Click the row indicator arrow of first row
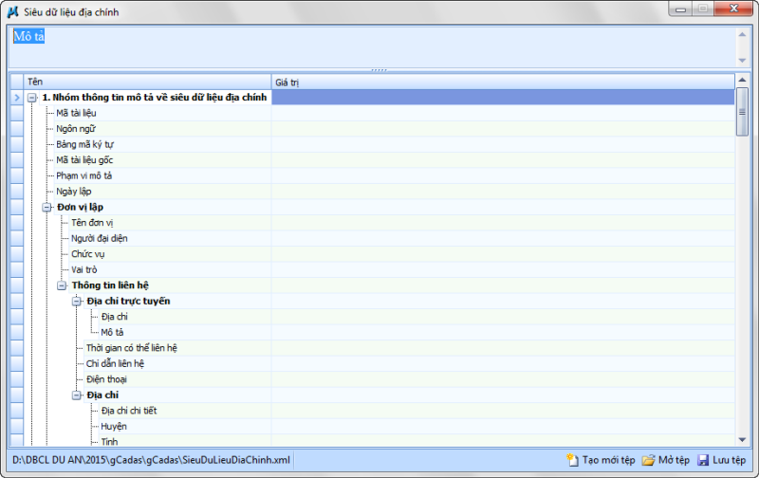The height and width of the screenshot is (478, 759). click(x=16, y=97)
